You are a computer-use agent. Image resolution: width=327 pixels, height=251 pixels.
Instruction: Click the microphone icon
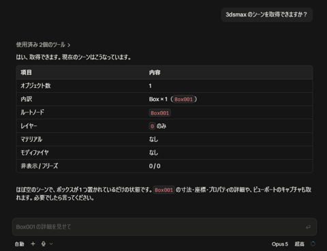tap(44, 243)
